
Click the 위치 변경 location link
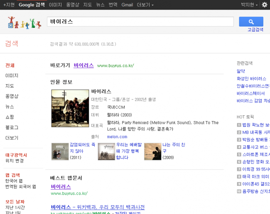pyautogui.click(x=14, y=160)
